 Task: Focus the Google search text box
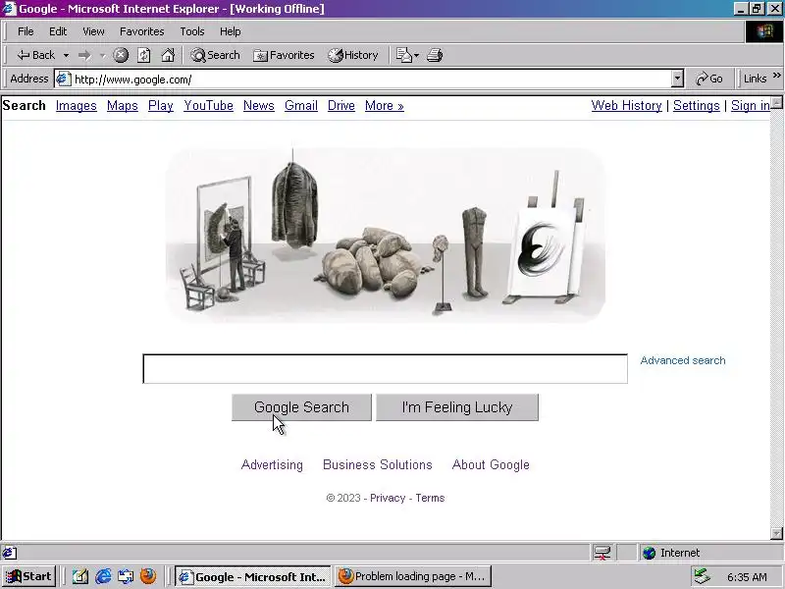(x=385, y=369)
